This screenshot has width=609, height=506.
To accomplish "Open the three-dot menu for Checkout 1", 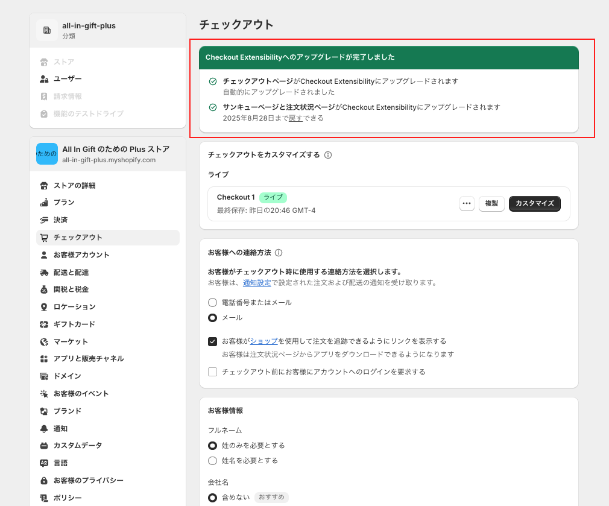I will [x=467, y=204].
